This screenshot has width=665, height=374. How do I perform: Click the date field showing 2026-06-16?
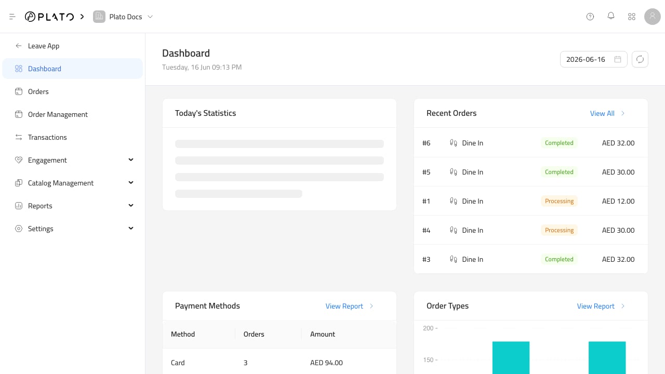(594, 59)
